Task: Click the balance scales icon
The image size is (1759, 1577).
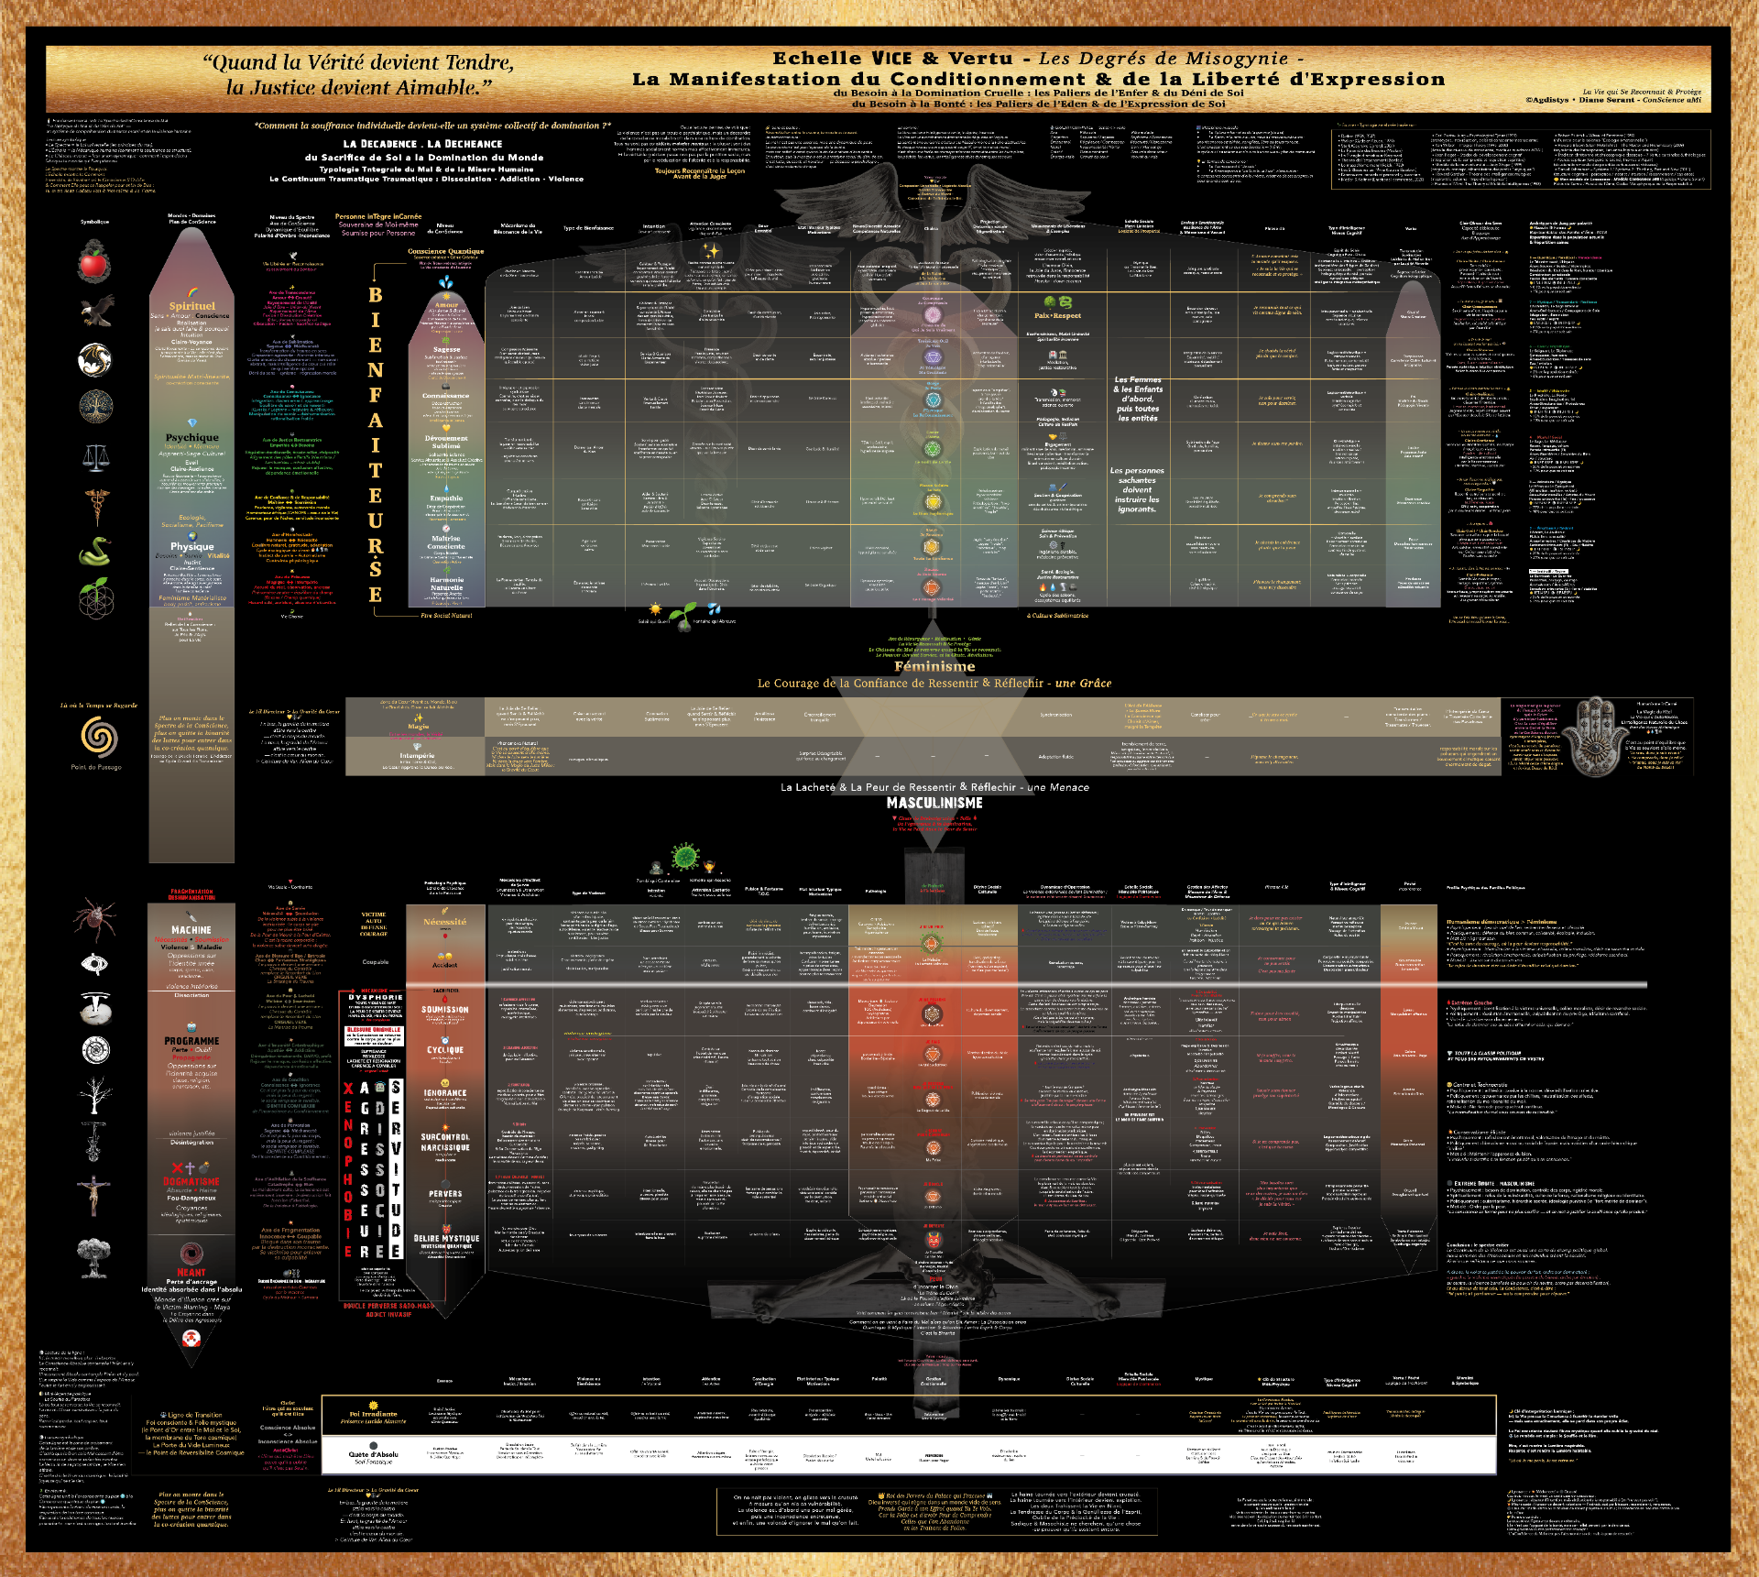Action: tap(95, 456)
